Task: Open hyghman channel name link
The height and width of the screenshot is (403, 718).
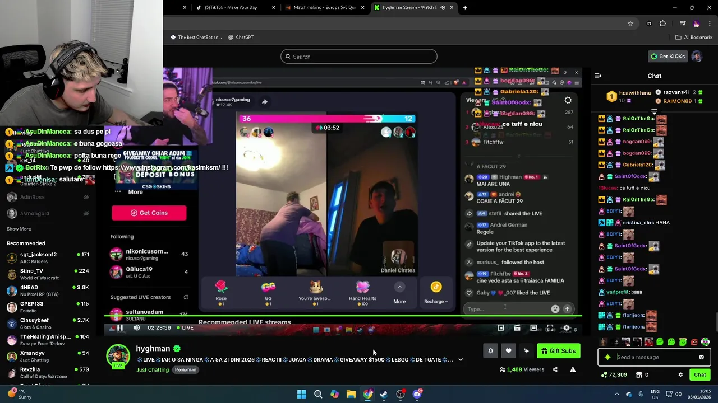Action: pyautogui.click(x=153, y=349)
